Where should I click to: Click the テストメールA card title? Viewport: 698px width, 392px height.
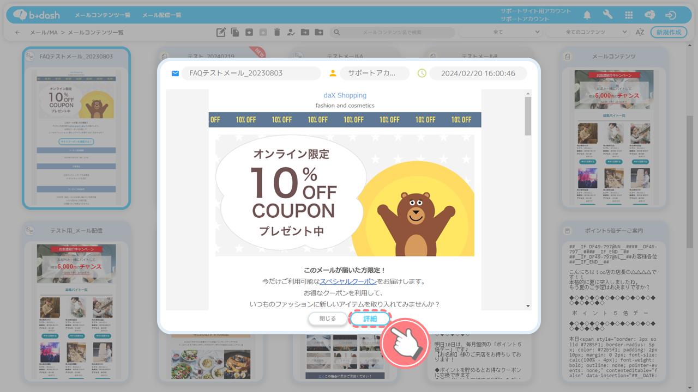click(345, 56)
